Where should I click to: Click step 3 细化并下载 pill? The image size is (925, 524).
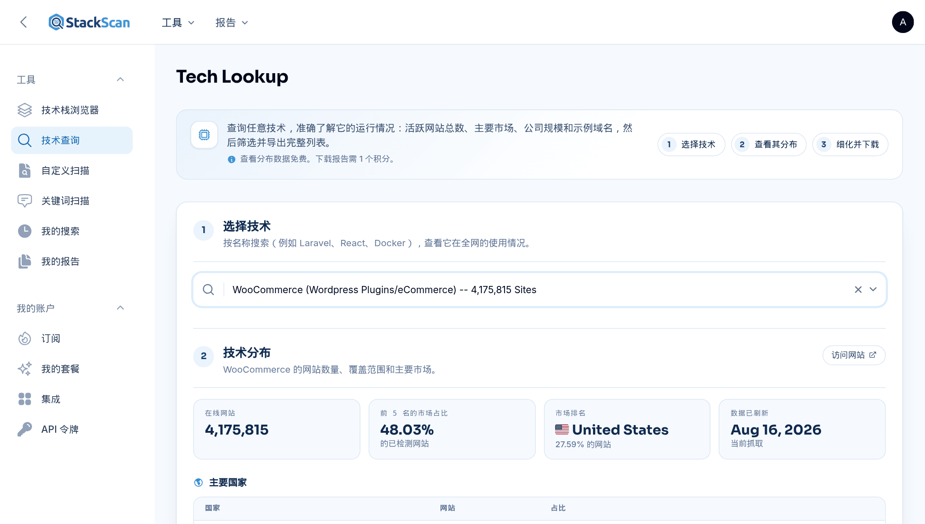[850, 145]
